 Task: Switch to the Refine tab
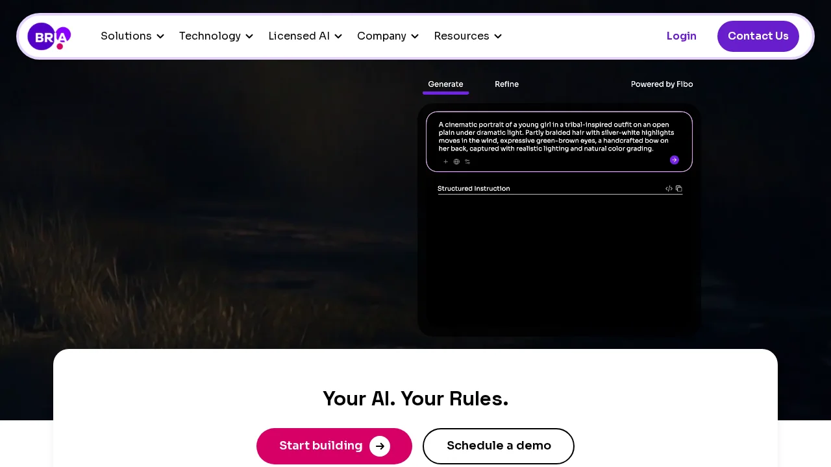pyautogui.click(x=506, y=84)
